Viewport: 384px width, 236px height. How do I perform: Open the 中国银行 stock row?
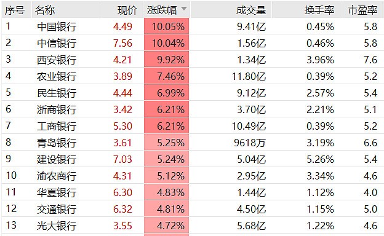click(193, 26)
